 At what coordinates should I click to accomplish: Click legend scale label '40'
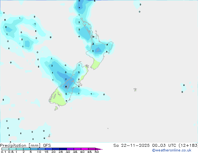tap(82, 152)
